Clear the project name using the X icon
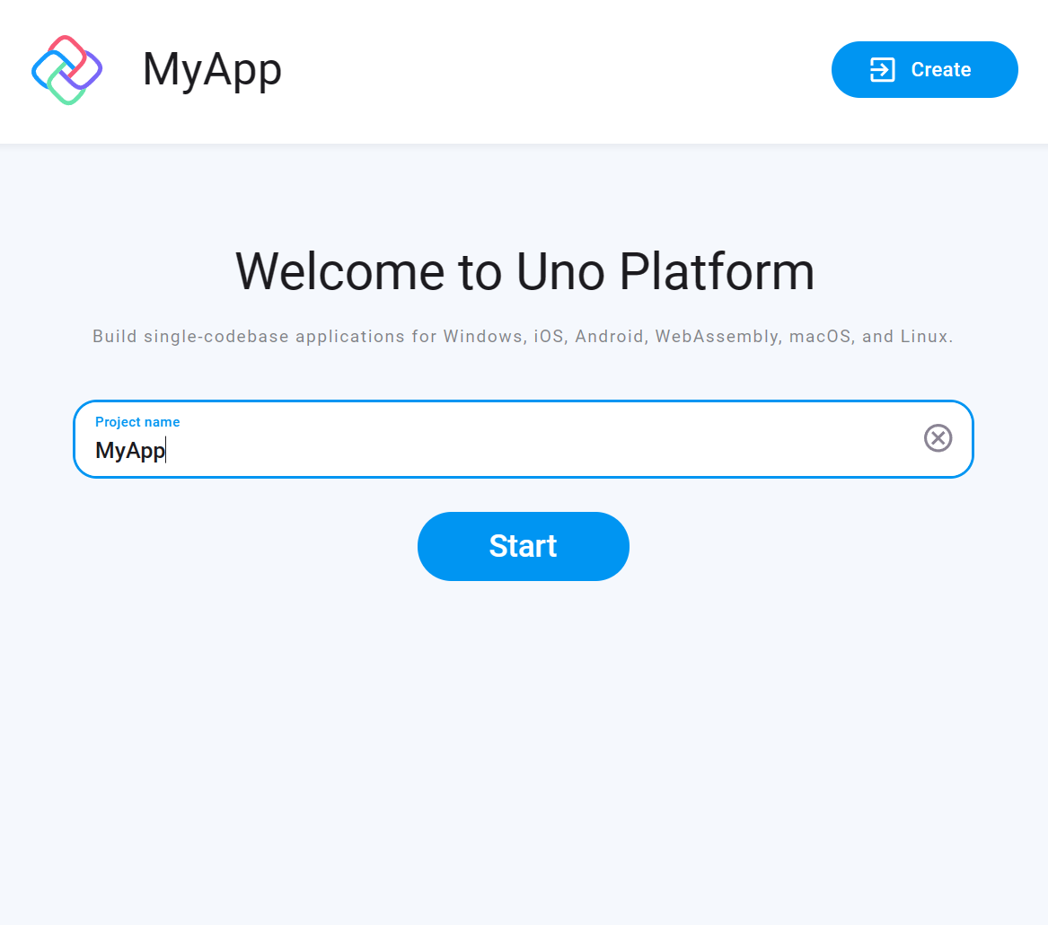1048x925 pixels. click(938, 438)
